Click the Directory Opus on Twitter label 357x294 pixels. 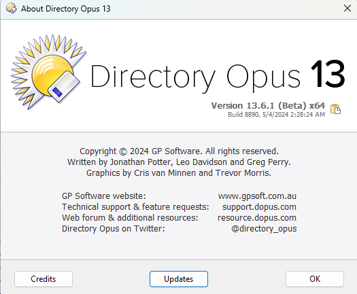(x=114, y=229)
